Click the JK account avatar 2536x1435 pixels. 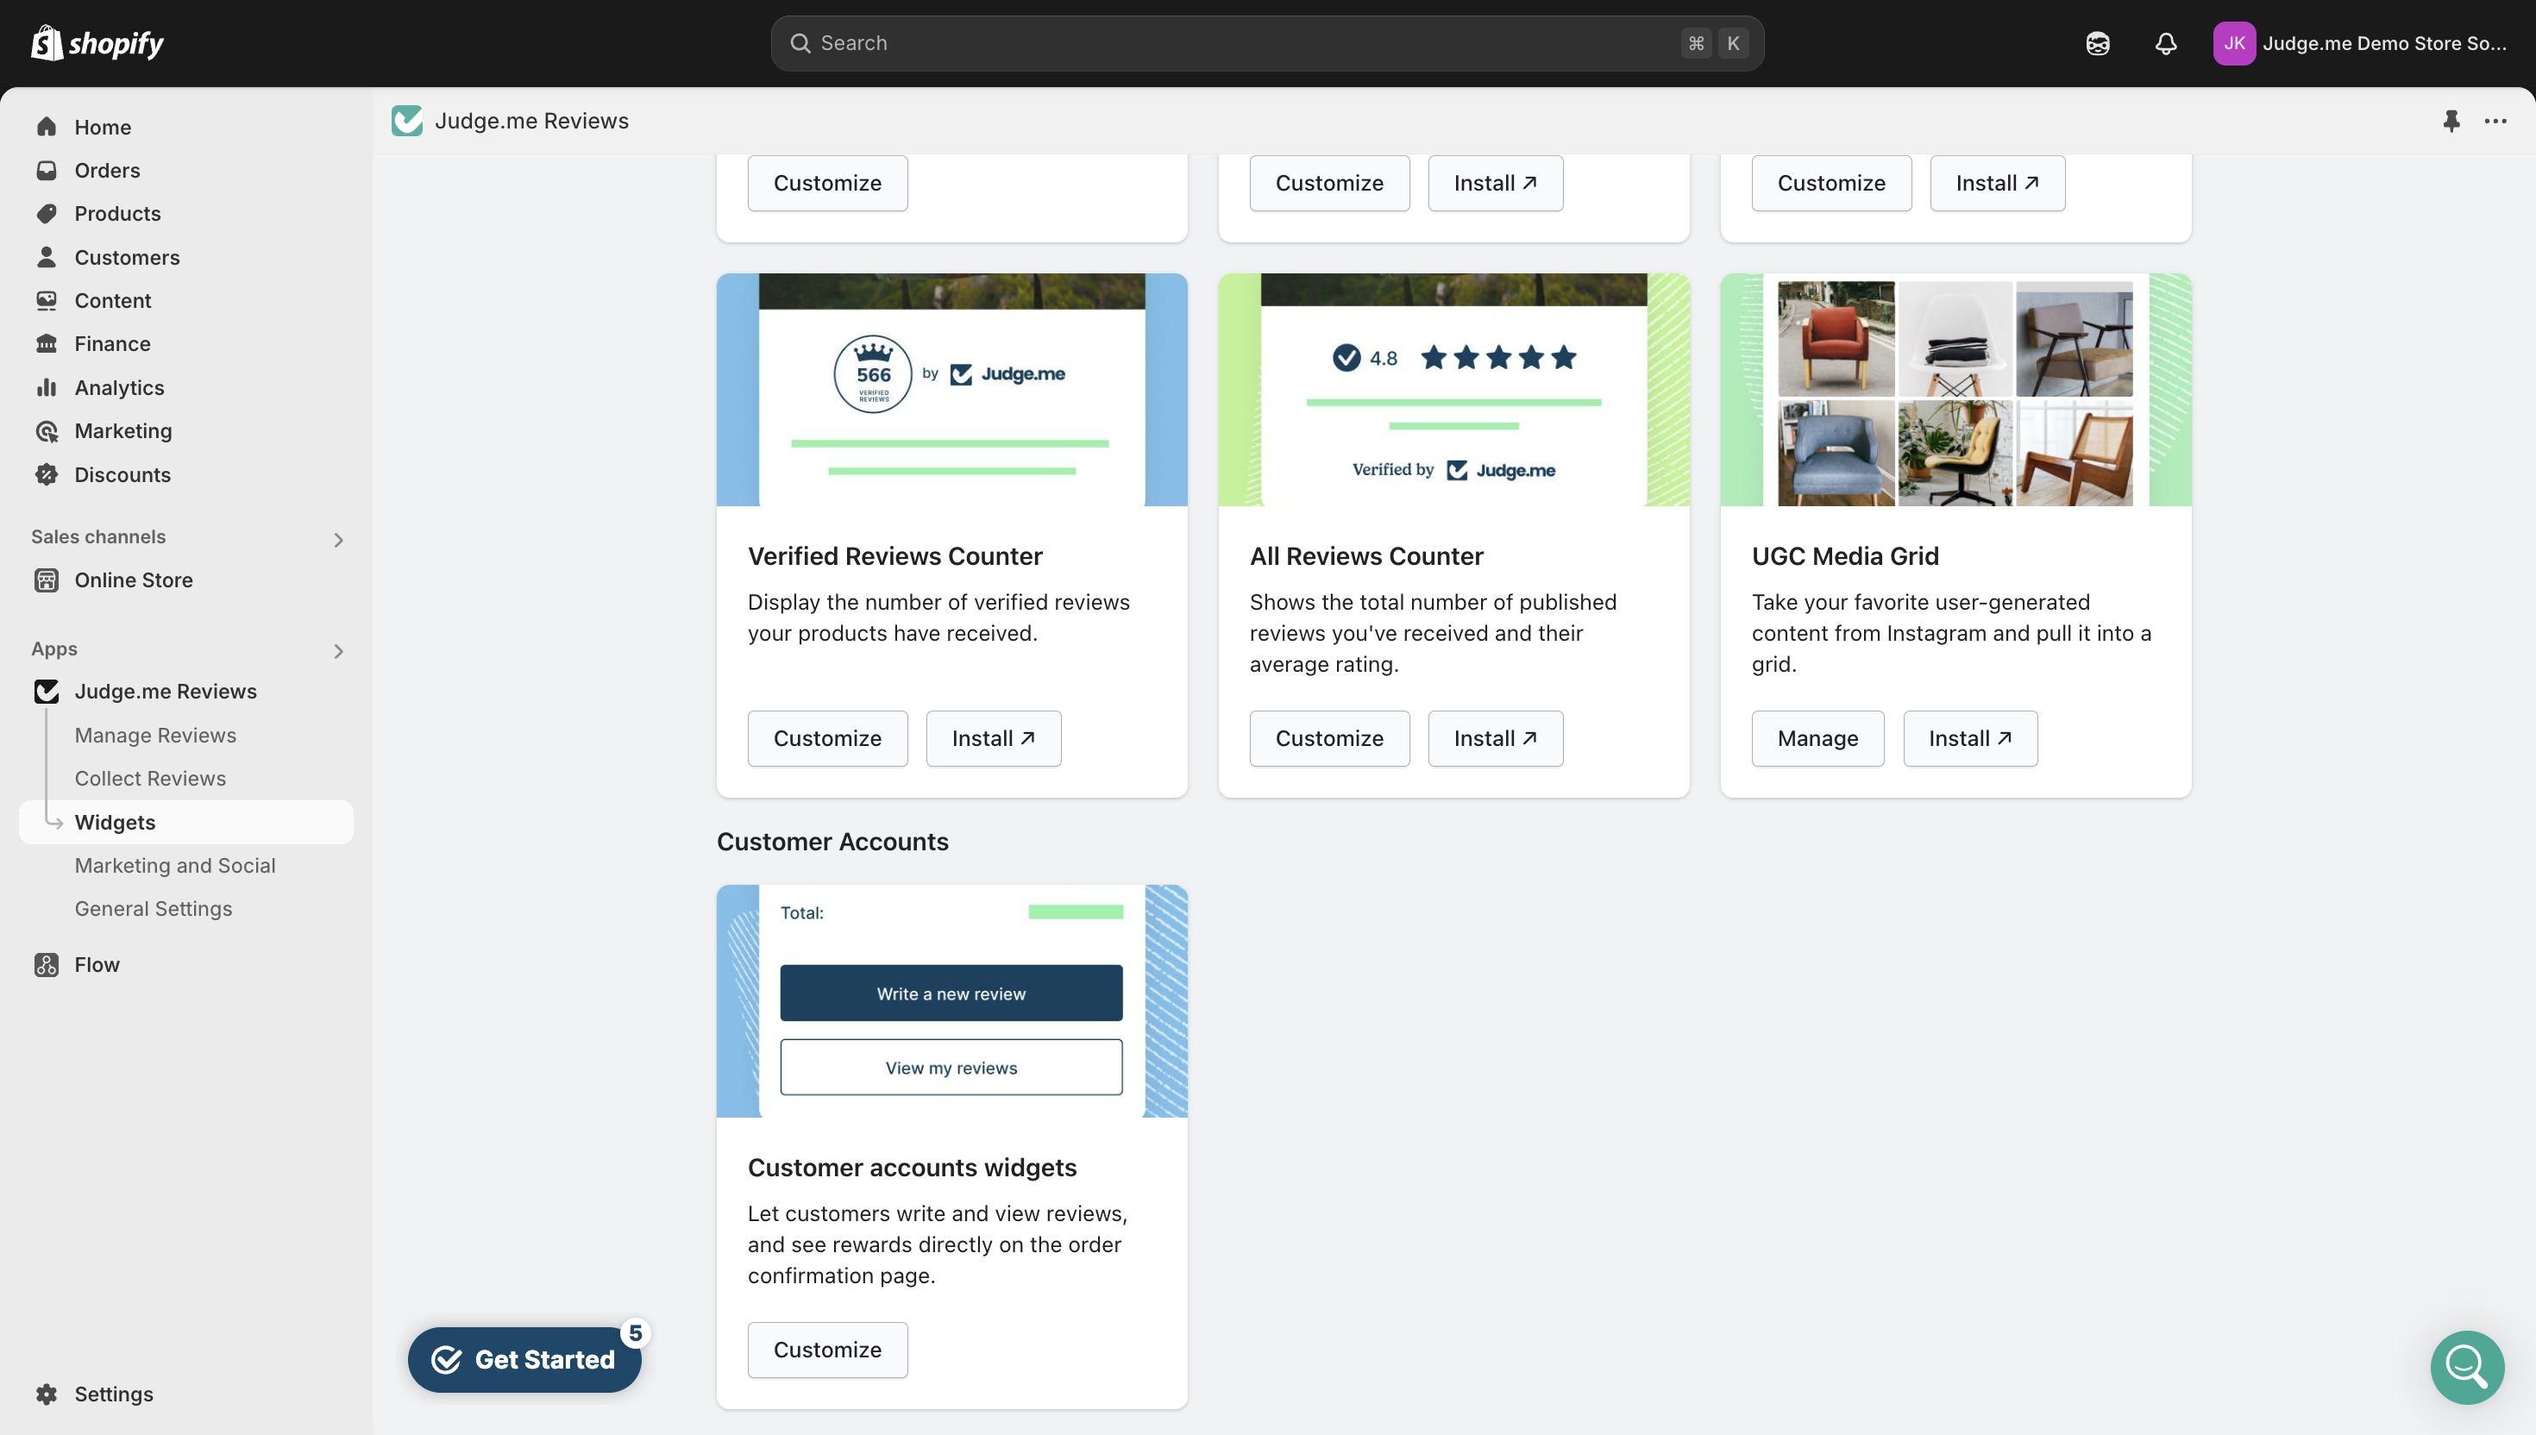[2233, 43]
